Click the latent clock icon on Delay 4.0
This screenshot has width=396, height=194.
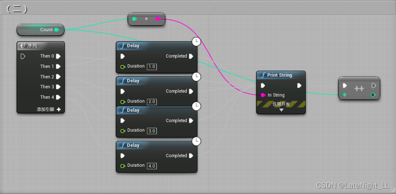[x=197, y=141]
